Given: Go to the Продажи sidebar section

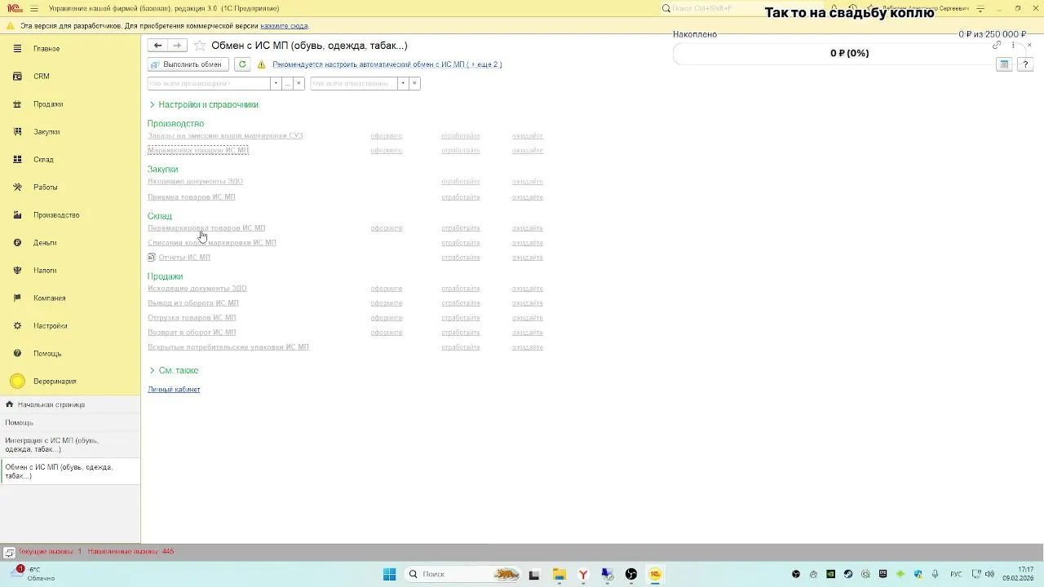Looking at the screenshot, I should tap(48, 104).
